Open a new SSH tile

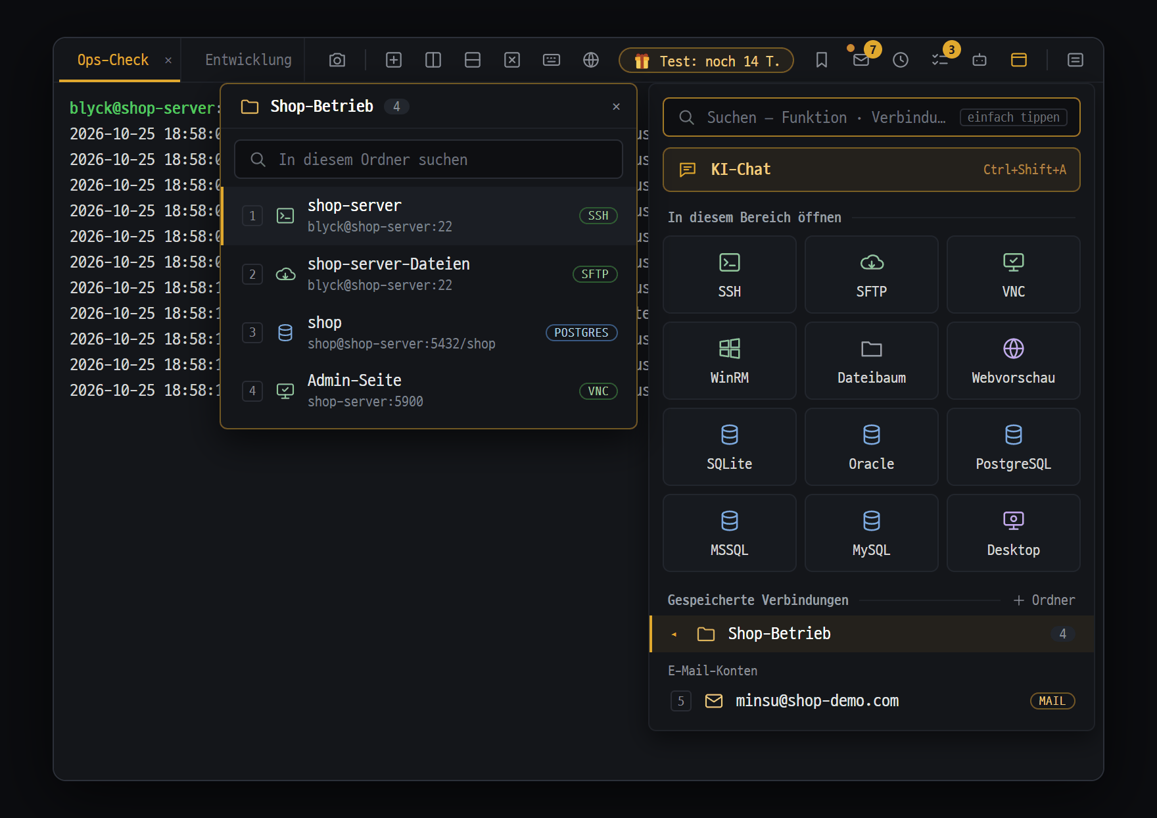(730, 275)
